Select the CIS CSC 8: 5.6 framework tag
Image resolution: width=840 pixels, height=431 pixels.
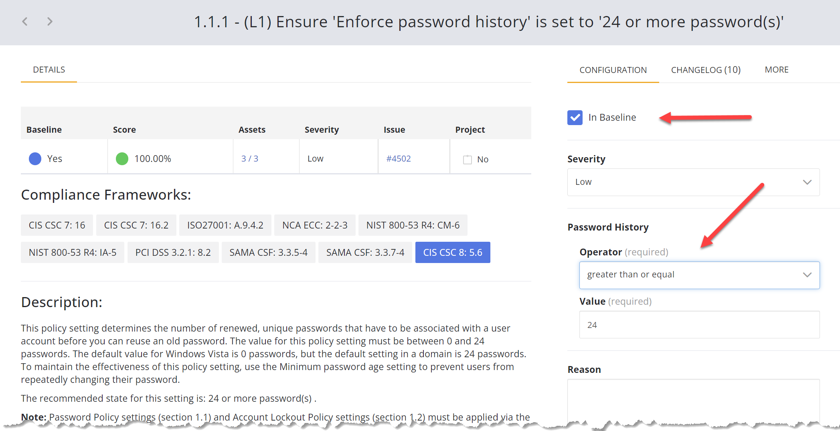(x=453, y=253)
